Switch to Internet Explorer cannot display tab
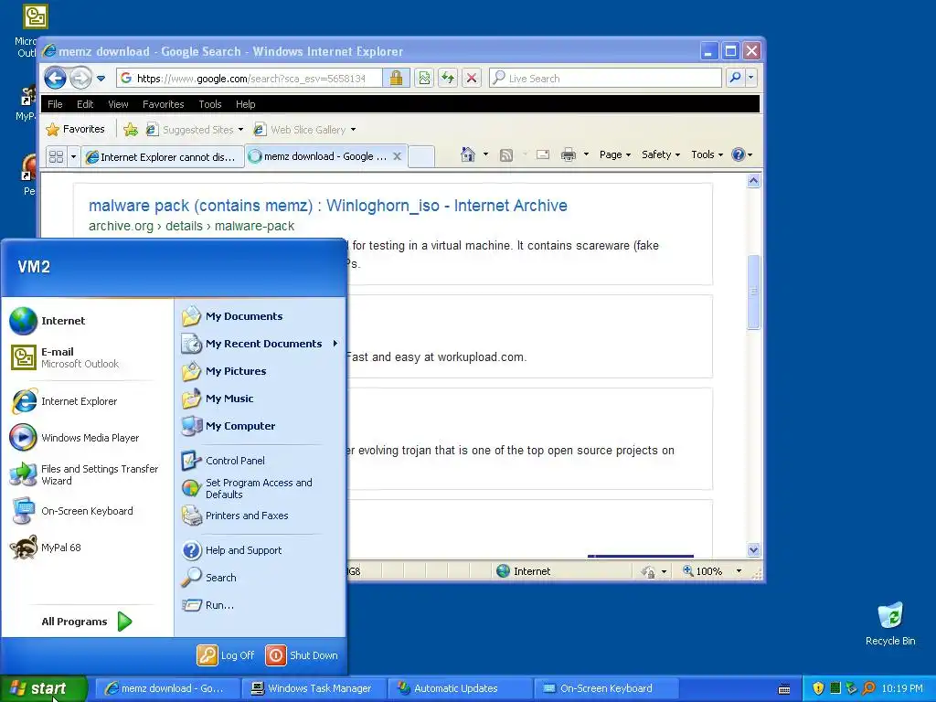This screenshot has height=702, width=936. tap(162, 157)
